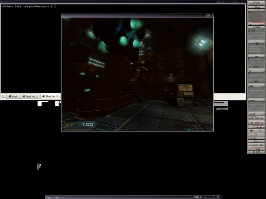Click the CD mixer slider in GKrellM
266x199 pixels.
pyautogui.click(x=256, y=145)
